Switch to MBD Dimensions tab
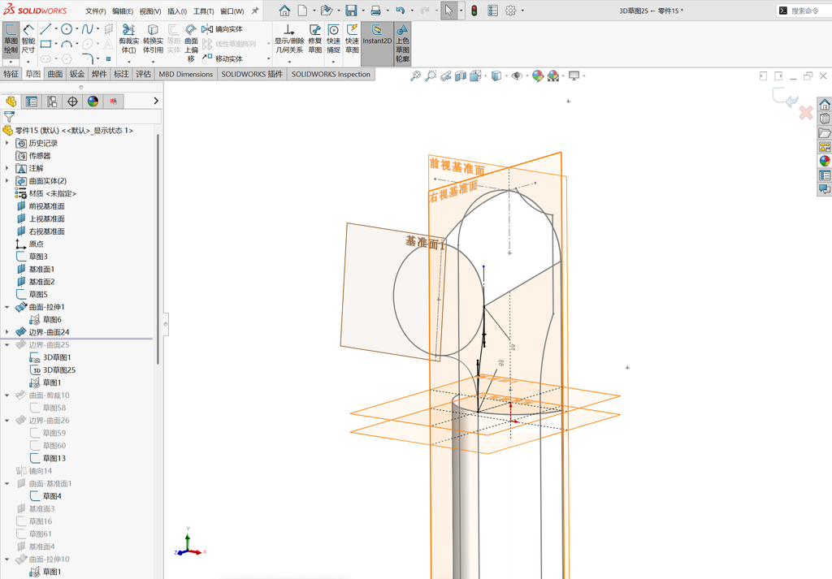 pos(186,74)
